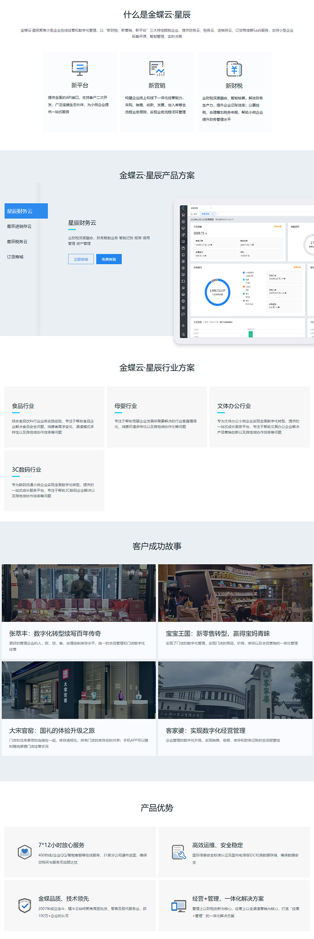Viewport: 314px width, 939px height.
Task: Open the 张萃丰 story photo
Action: click(79, 593)
